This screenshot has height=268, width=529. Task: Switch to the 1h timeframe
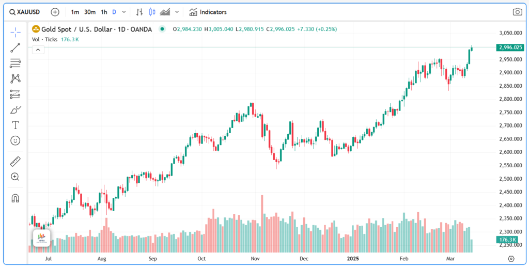pyautogui.click(x=104, y=12)
